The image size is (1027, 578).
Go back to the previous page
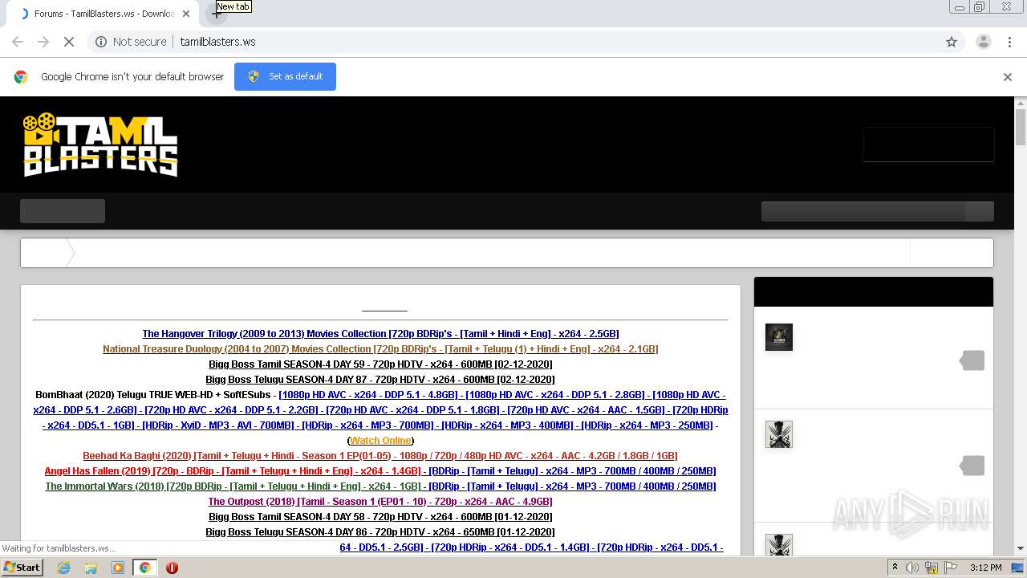coord(18,42)
